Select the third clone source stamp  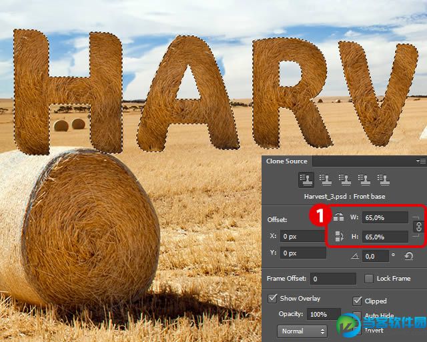click(345, 180)
